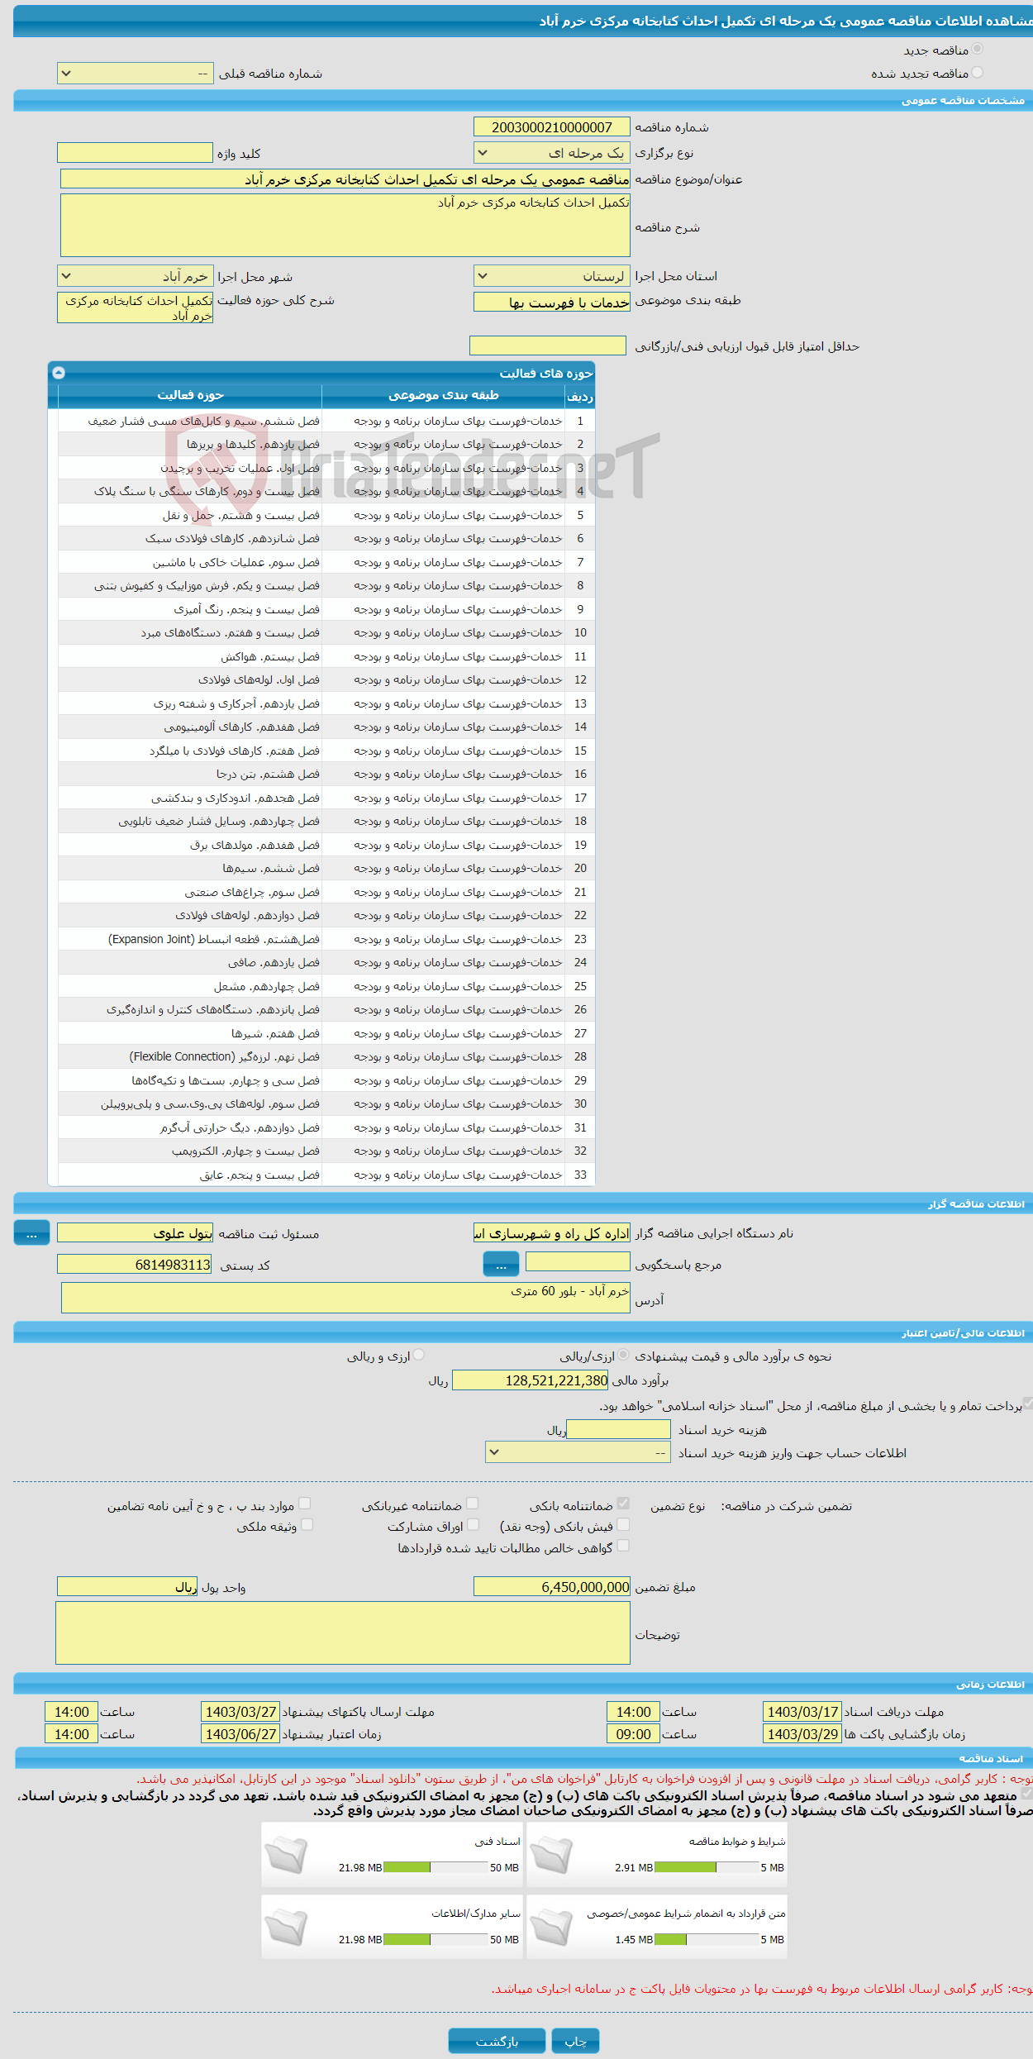
Task: Click the tender number field
Action: (552, 126)
